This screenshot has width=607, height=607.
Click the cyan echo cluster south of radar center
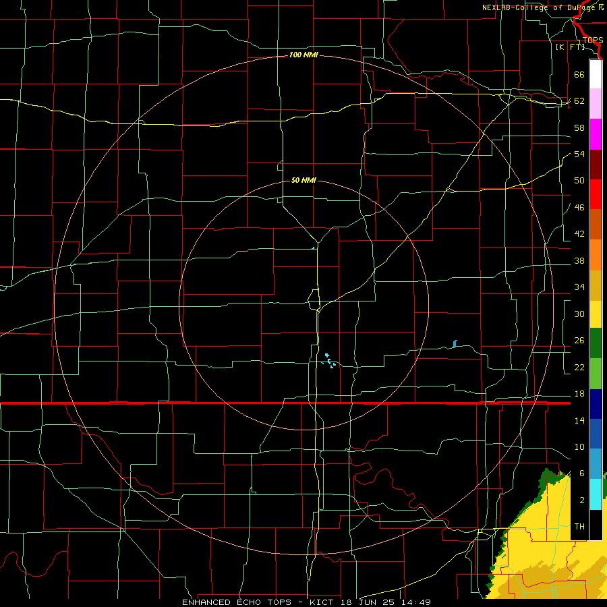tap(329, 360)
